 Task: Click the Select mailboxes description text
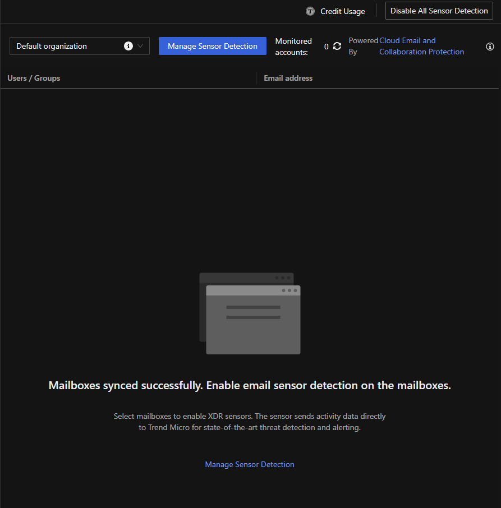(250, 422)
